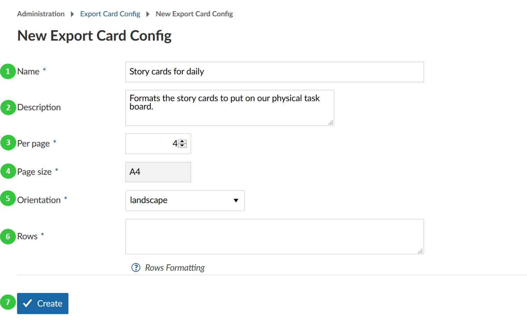Click the Page size A4 field
Screen dimensions: 527x328
(x=158, y=172)
